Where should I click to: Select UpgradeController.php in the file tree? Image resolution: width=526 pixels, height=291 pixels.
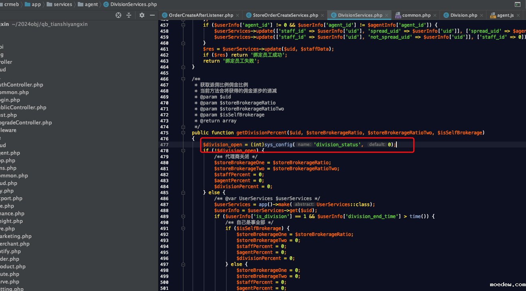[x=26, y=122]
